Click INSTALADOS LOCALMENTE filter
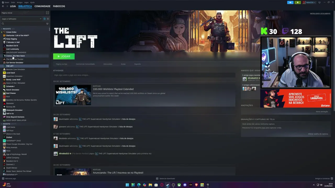This screenshot has width=335, height=188. (320, 14)
